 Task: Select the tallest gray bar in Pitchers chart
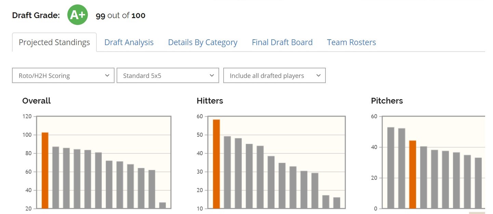pyautogui.click(x=391, y=168)
